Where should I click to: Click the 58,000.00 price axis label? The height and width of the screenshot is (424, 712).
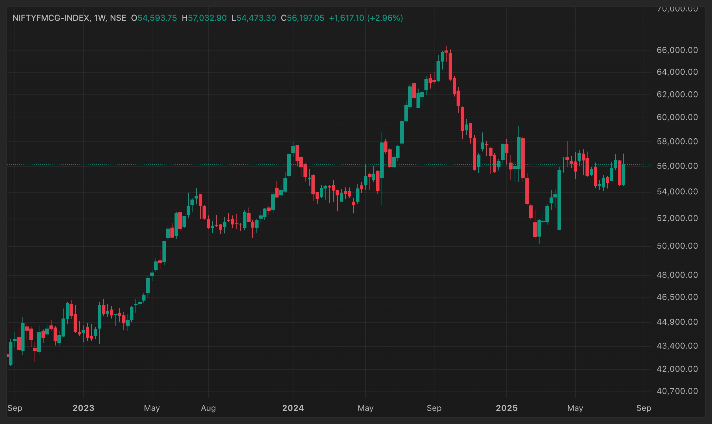pos(677,141)
